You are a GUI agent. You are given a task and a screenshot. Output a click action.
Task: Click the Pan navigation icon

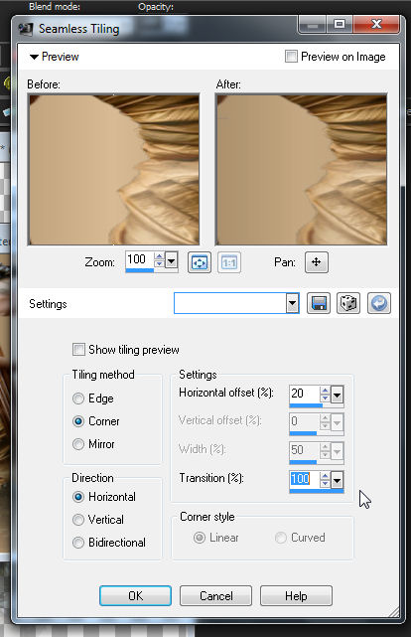[x=317, y=262]
